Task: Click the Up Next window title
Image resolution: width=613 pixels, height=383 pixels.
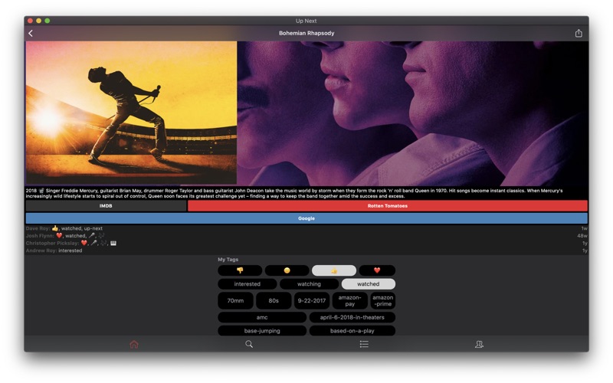Action: click(x=306, y=21)
